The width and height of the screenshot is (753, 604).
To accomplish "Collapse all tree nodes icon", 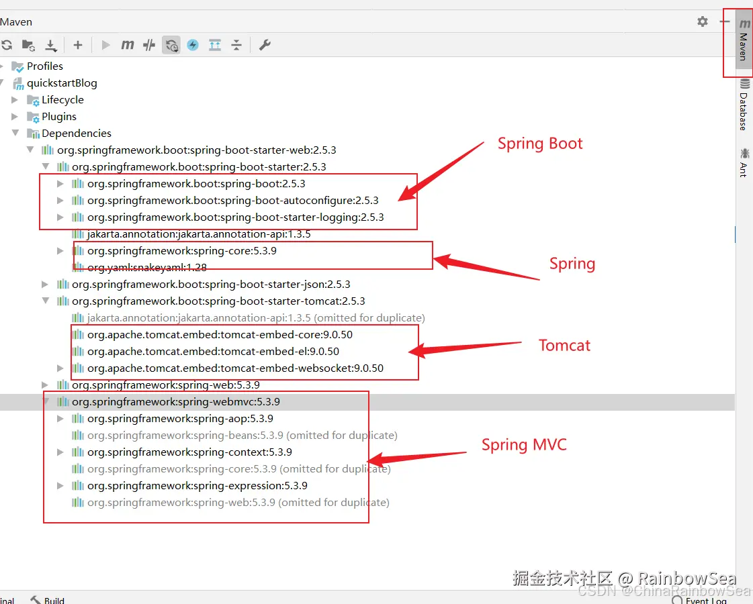I will 236,45.
